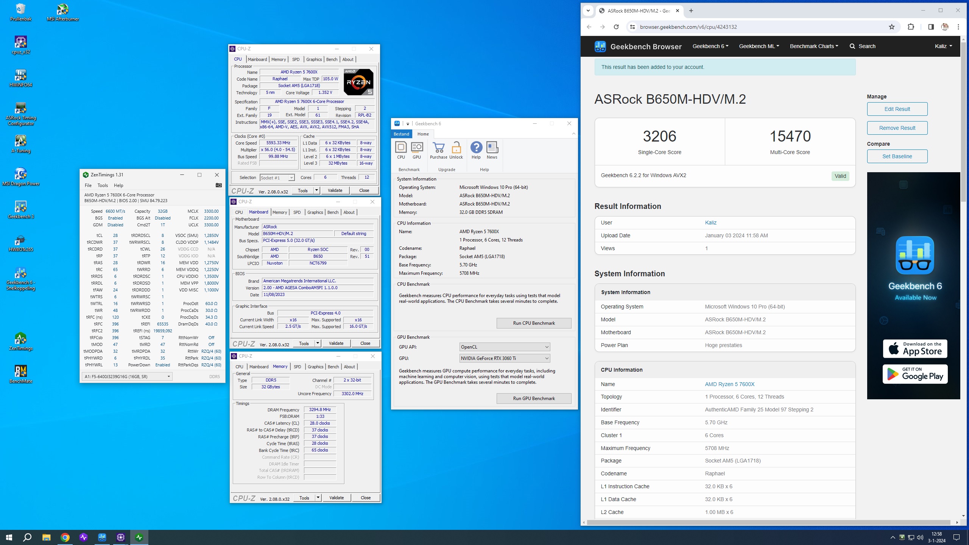Open ASRock Timing Configurator shortcut
The image size is (969, 545).
click(20, 114)
